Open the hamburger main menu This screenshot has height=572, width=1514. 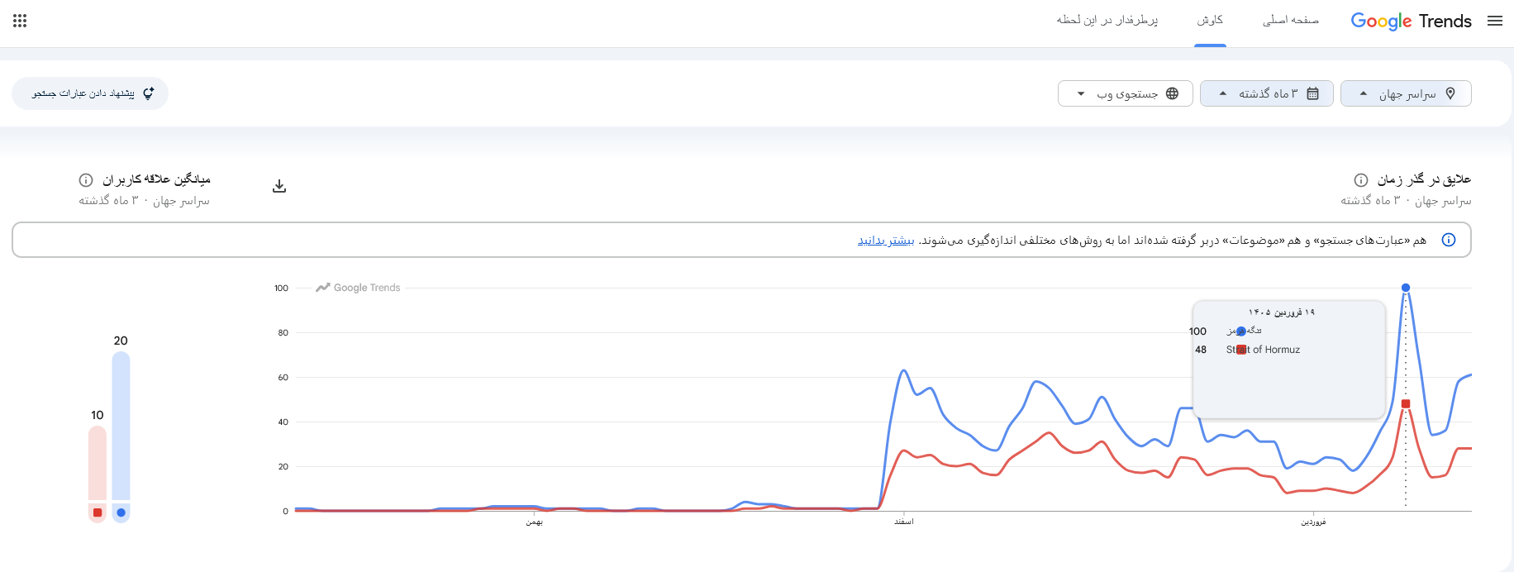1495,21
